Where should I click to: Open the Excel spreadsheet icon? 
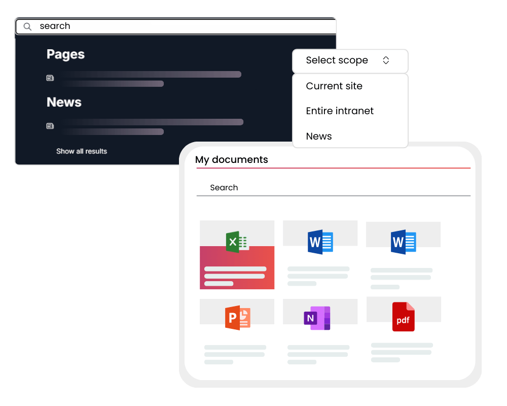point(237,242)
